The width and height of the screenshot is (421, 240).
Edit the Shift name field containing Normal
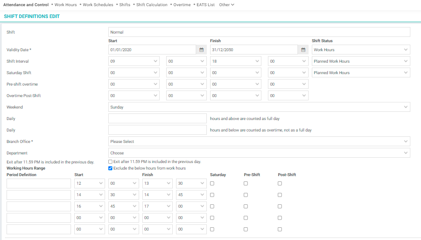259,32
